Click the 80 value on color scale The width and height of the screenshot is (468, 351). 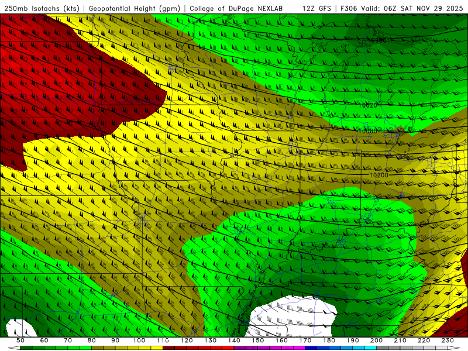[x=91, y=340]
